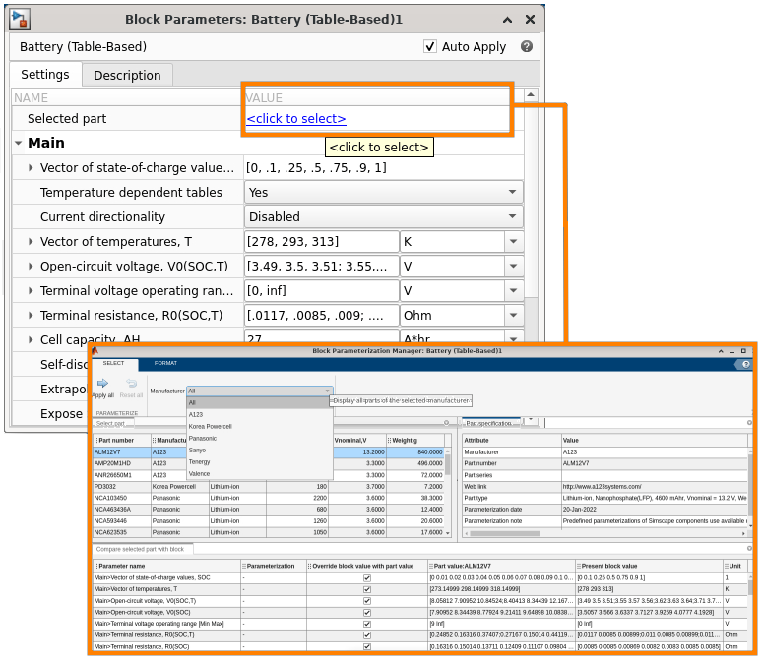
Task: Open the FORMAT tab
Action: (165, 364)
